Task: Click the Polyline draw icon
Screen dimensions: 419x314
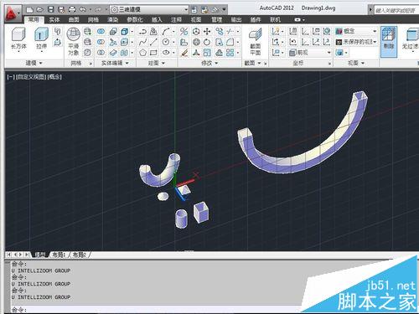Action: point(142,32)
